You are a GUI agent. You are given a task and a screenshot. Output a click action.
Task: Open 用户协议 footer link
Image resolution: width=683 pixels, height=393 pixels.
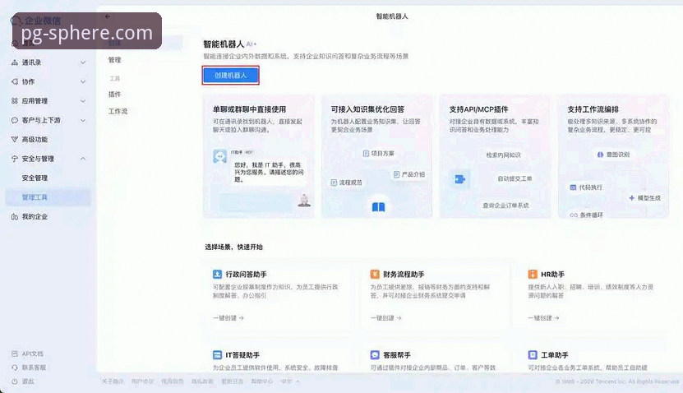[143, 381]
